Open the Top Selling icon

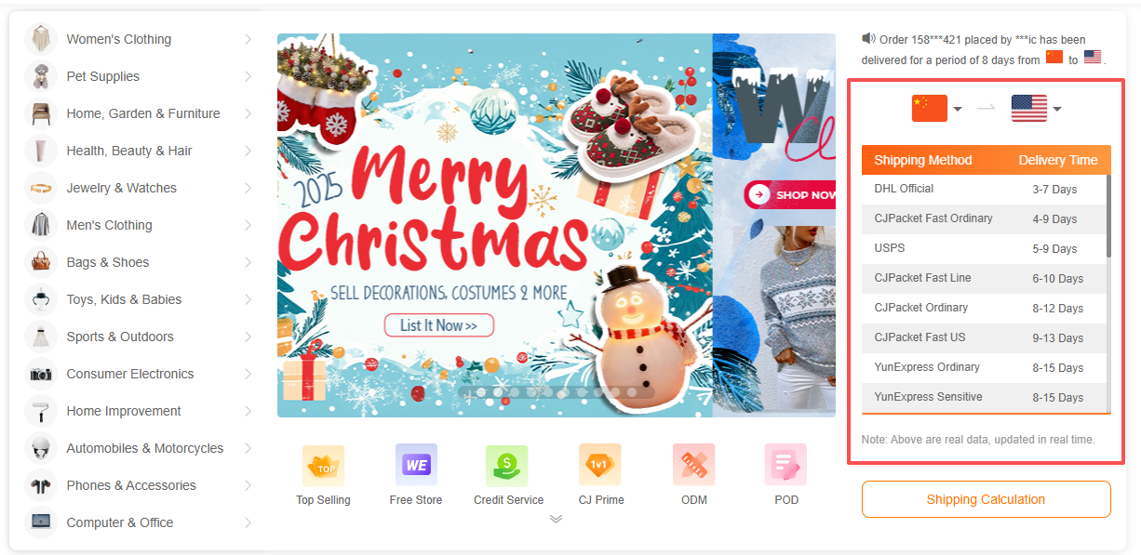point(323,465)
